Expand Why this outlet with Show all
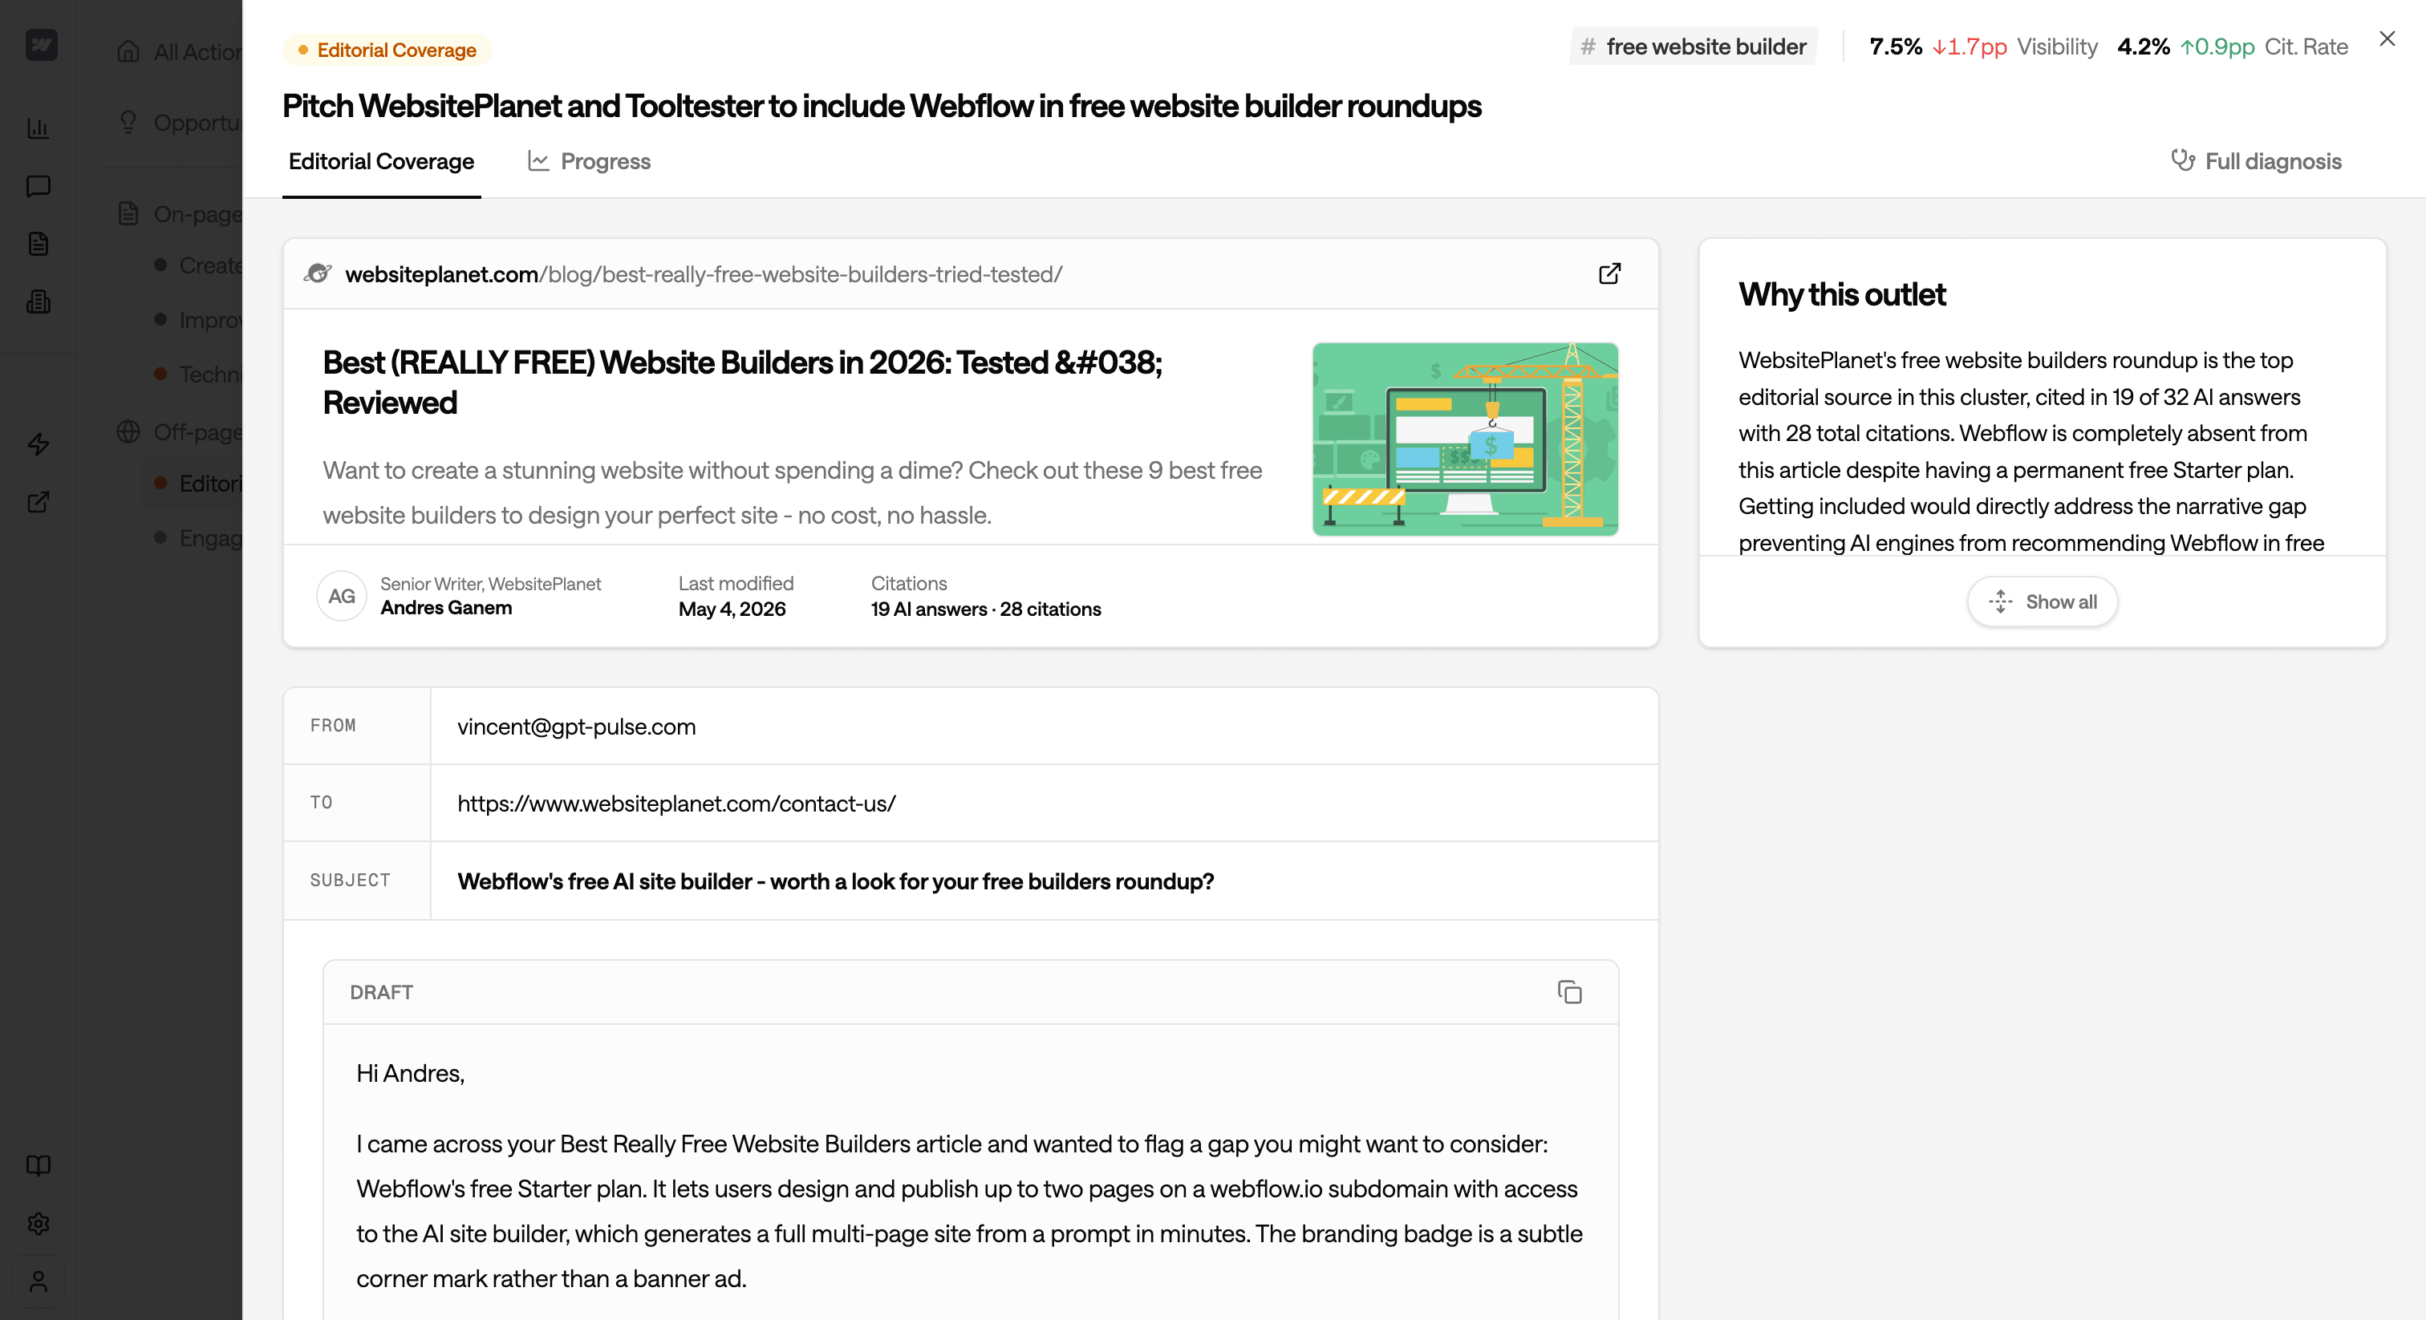2426x1320 pixels. [2042, 601]
